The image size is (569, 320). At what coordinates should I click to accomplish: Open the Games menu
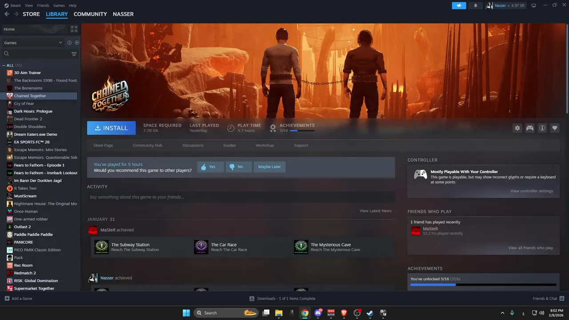pyautogui.click(x=59, y=5)
